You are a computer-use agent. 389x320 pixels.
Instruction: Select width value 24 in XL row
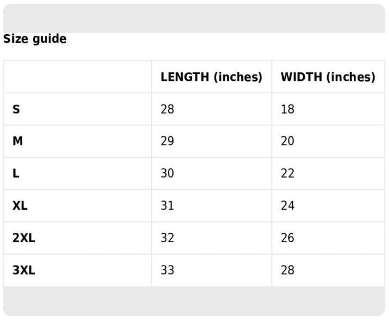pos(287,206)
